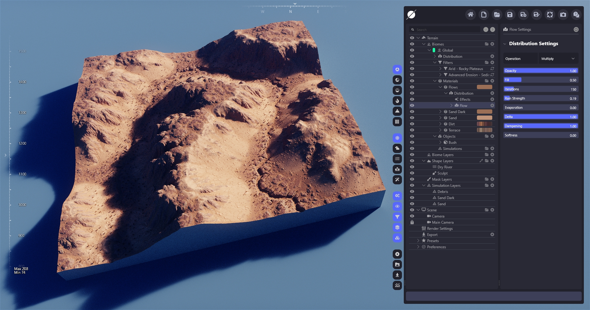Click the Search input field
The width and height of the screenshot is (590, 310).
[447, 30]
